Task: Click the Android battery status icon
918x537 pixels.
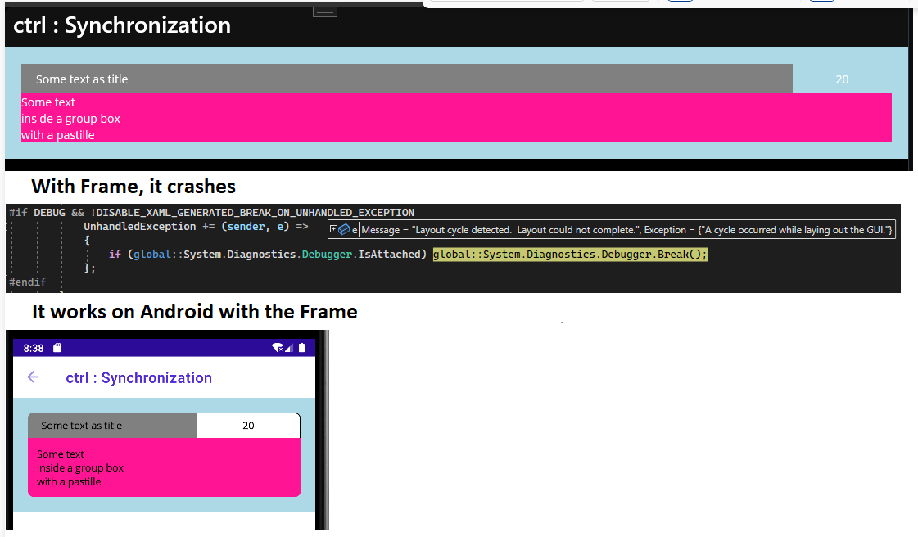Action: tap(301, 347)
